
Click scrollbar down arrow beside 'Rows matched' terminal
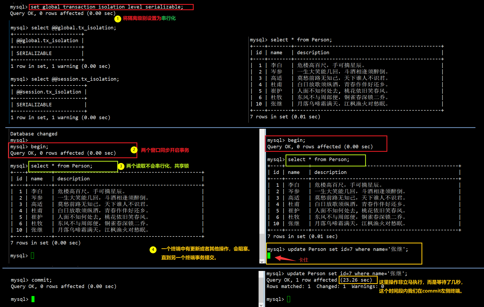click(261, 305)
